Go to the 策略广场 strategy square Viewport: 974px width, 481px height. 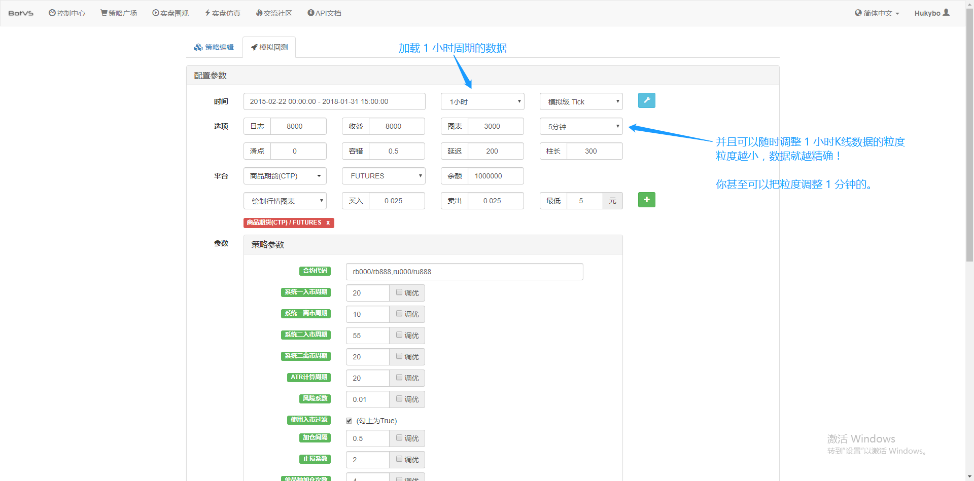pyautogui.click(x=119, y=13)
